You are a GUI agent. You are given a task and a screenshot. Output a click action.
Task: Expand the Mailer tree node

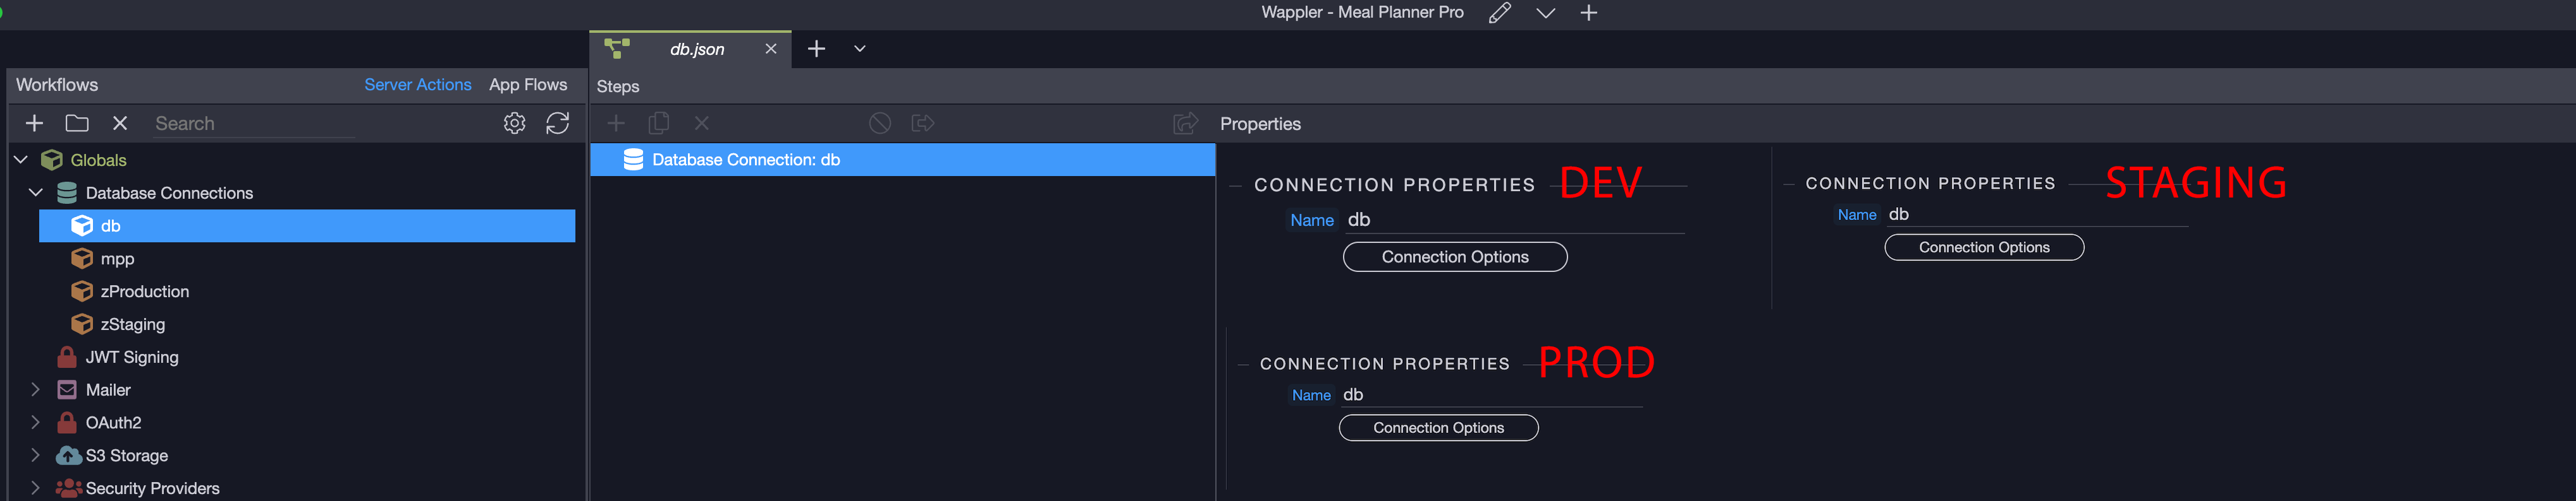point(36,389)
